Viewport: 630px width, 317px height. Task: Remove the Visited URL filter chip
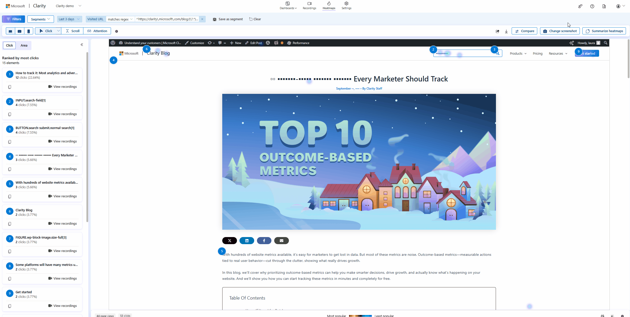[202, 19]
